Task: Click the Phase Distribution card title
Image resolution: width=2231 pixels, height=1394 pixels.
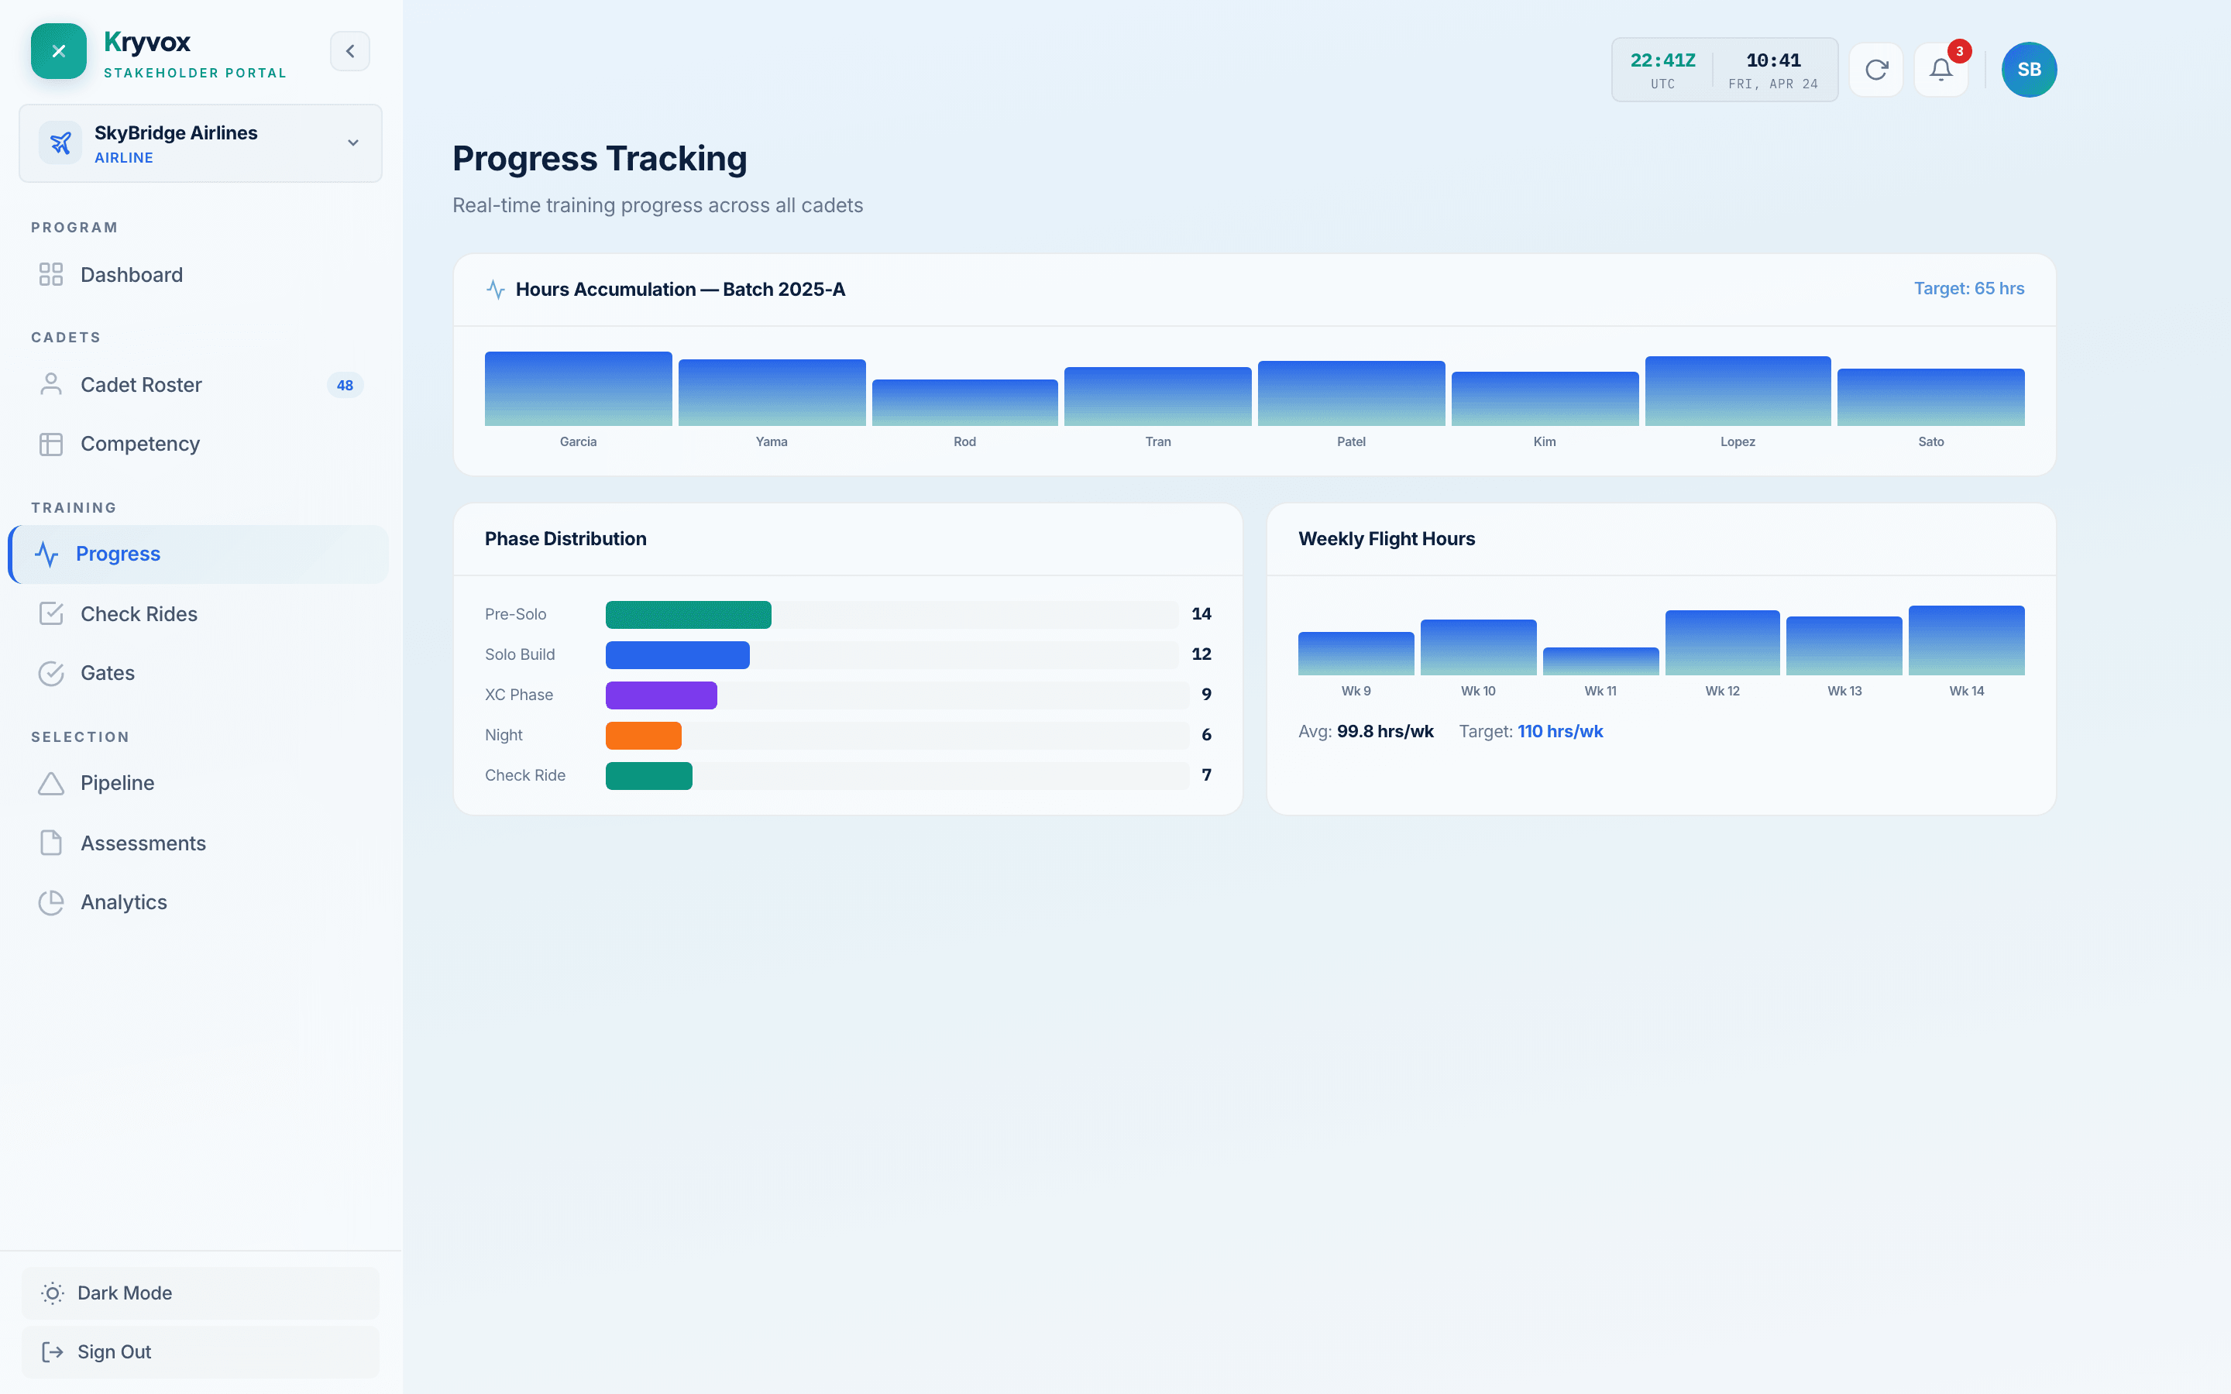Action: tap(565, 538)
